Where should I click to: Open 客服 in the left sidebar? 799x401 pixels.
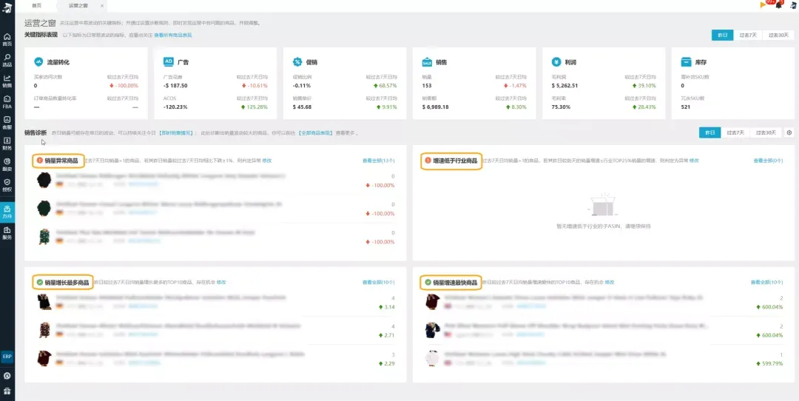tap(7, 122)
